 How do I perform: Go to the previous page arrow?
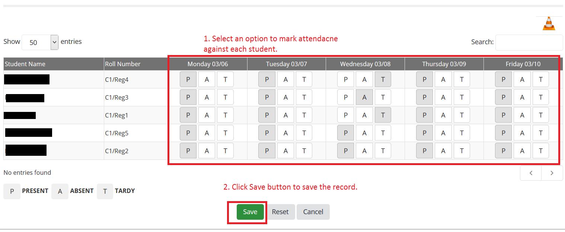pyautogui.click(x=531, y=173)
